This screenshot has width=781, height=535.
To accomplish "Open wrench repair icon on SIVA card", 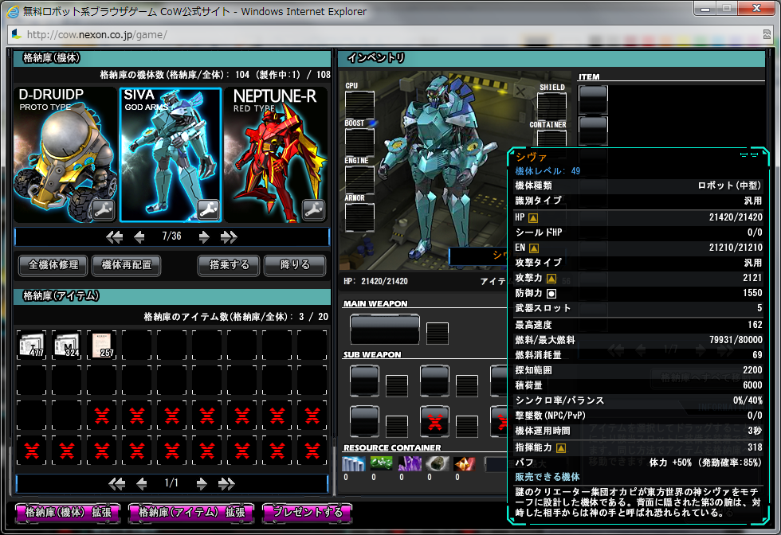I will pos(208,210).
